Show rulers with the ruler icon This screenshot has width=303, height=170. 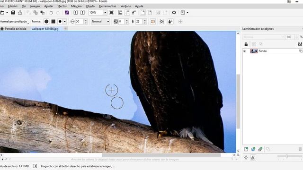(x=120, y=13)
